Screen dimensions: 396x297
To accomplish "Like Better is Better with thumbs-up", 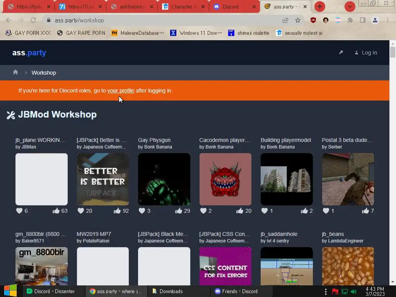I will coord(117,211).
